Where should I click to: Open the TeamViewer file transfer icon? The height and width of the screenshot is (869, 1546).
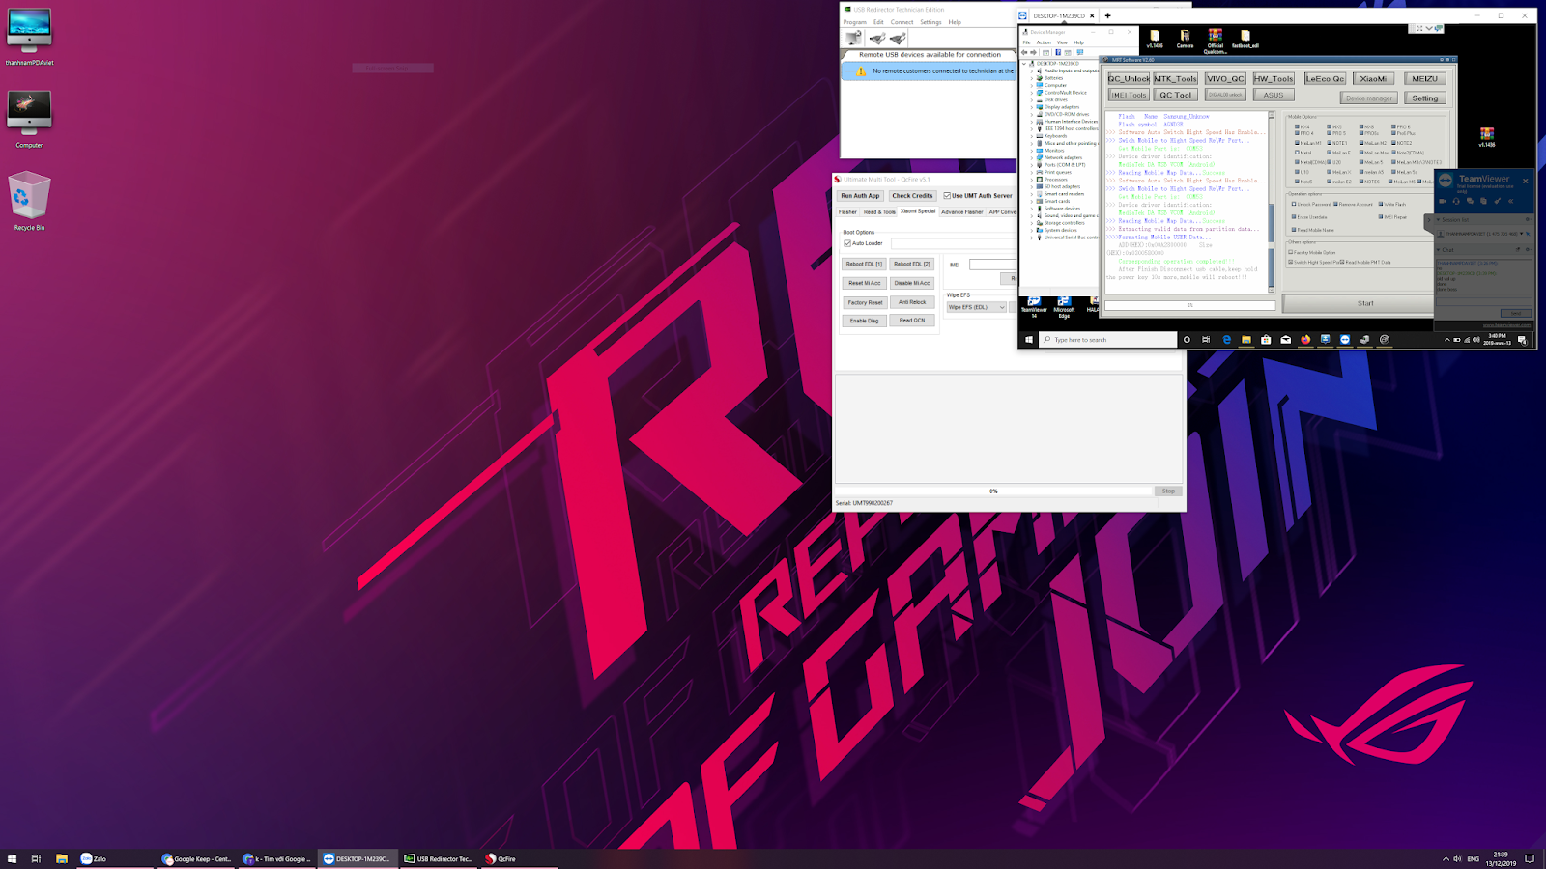1483,201
